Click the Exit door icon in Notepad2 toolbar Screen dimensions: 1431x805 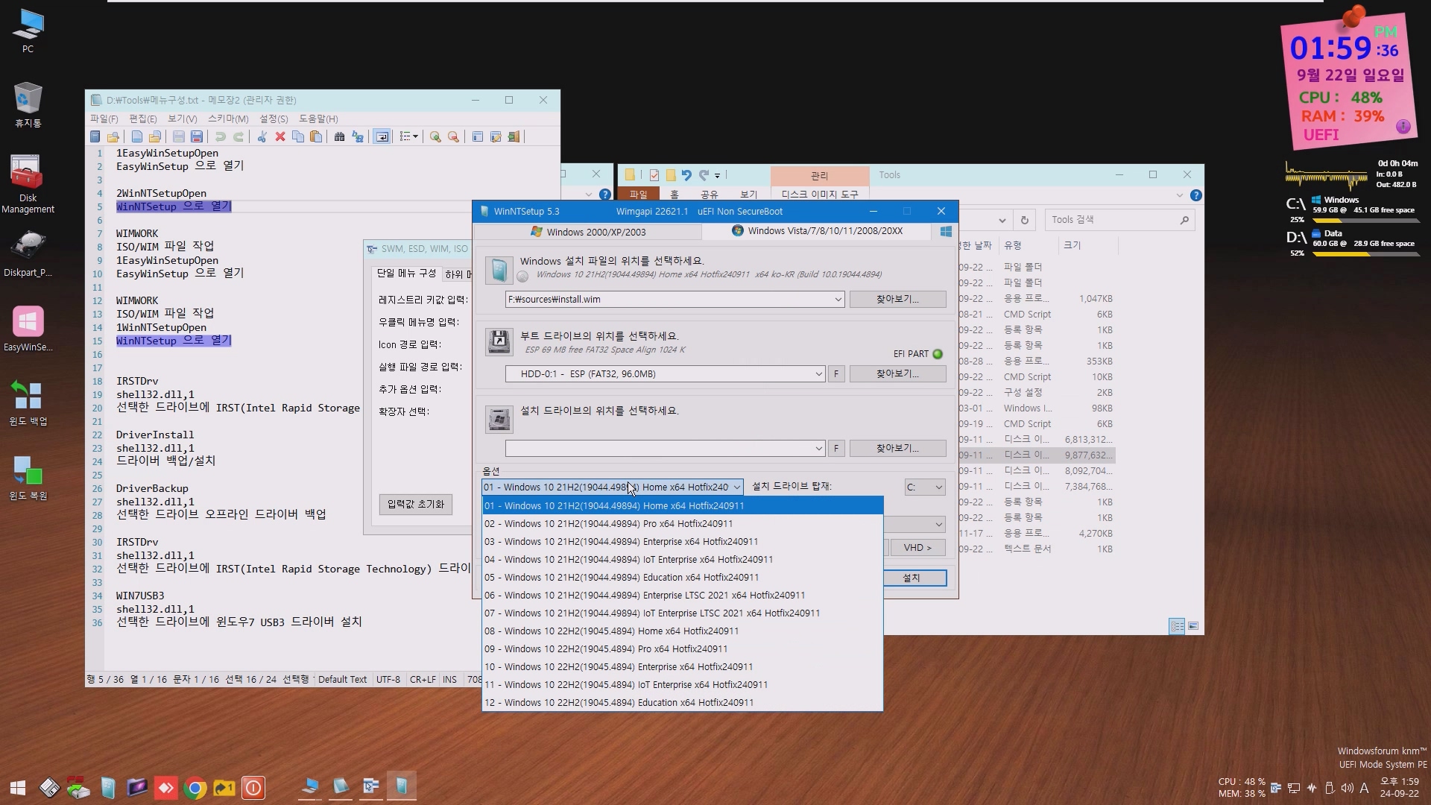pyautogui.click(x=514, y=136)
